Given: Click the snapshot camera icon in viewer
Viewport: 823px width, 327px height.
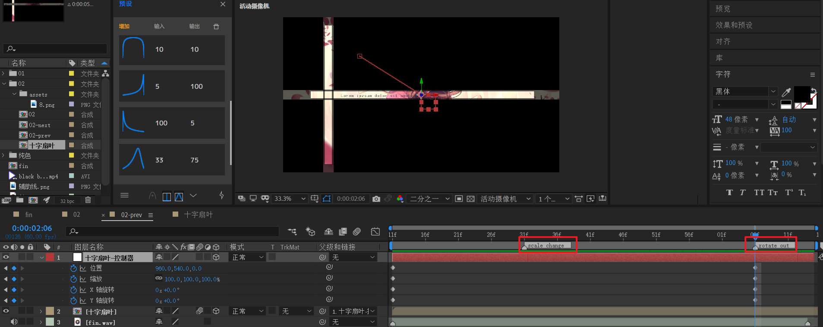Looking at the screenshot, I should click(x=376, y=199).
